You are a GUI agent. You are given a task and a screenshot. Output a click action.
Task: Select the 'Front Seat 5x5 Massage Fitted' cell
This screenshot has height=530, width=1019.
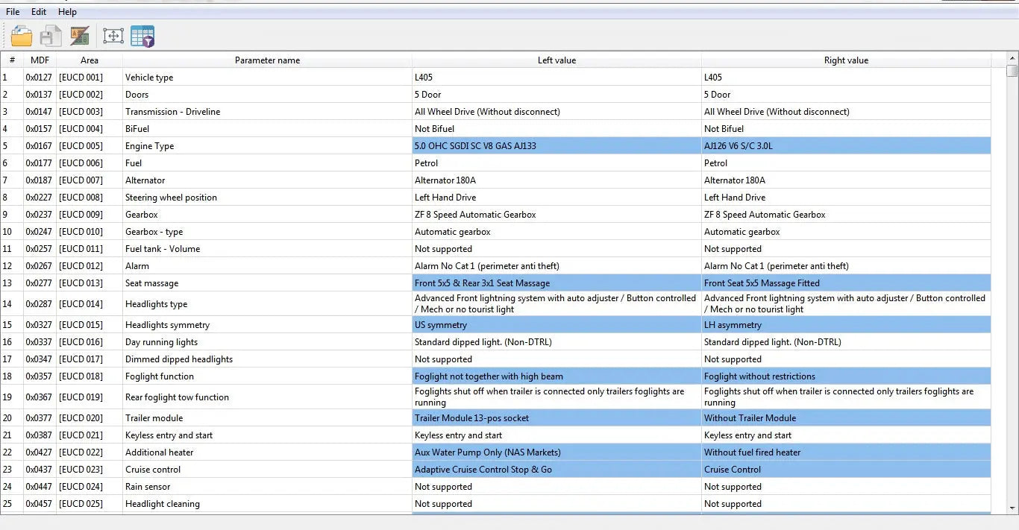pos(846,283)
